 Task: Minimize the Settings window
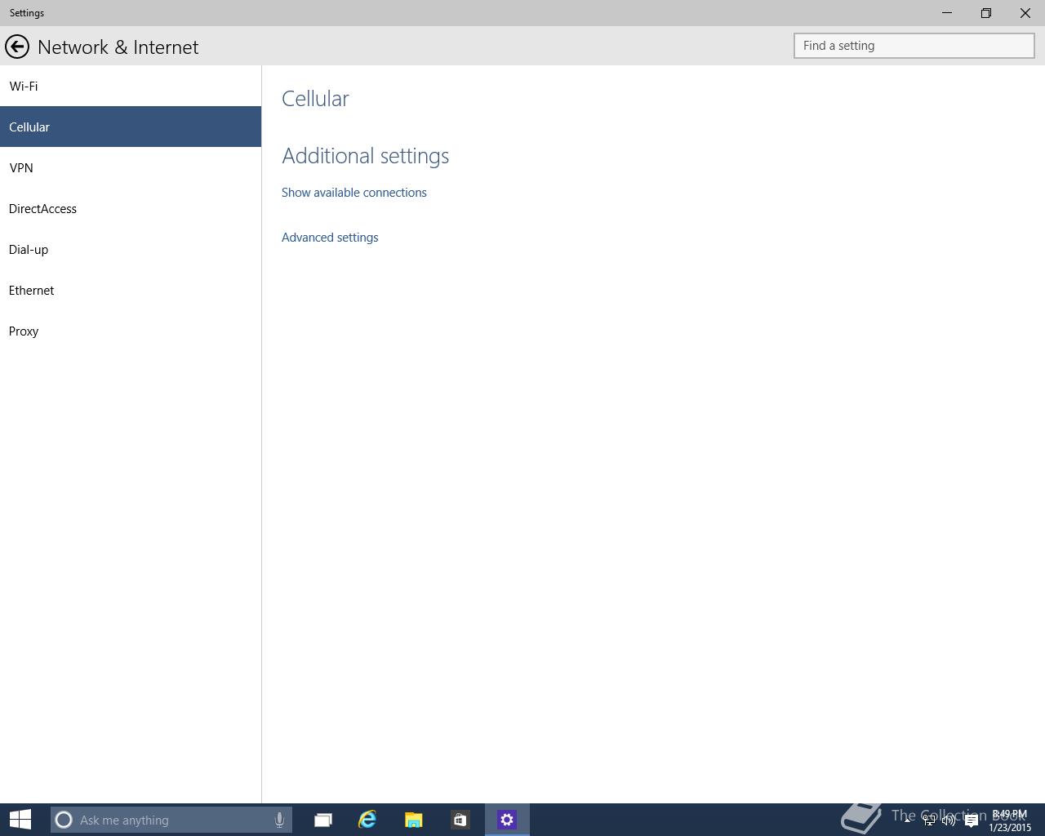tap(947, 13)
